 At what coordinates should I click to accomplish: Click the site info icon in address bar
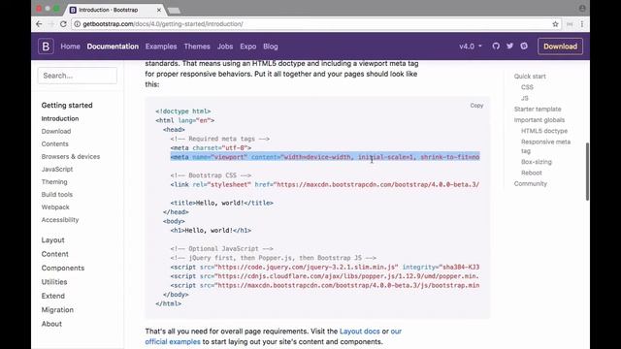click(78, 24)
